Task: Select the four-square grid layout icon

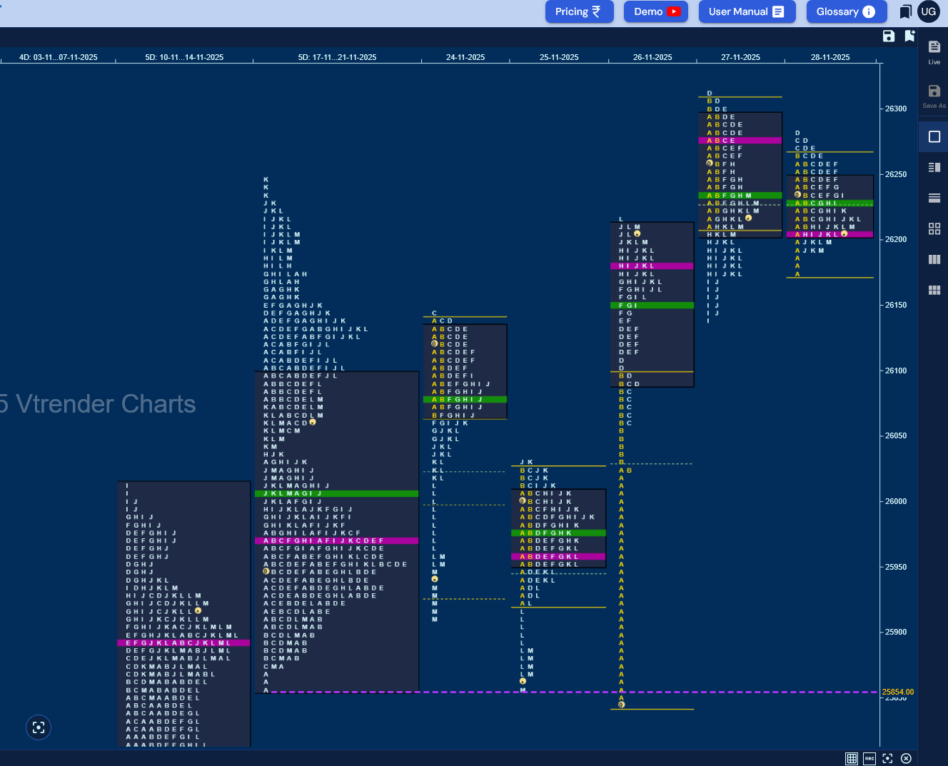Action: (934, 228)
